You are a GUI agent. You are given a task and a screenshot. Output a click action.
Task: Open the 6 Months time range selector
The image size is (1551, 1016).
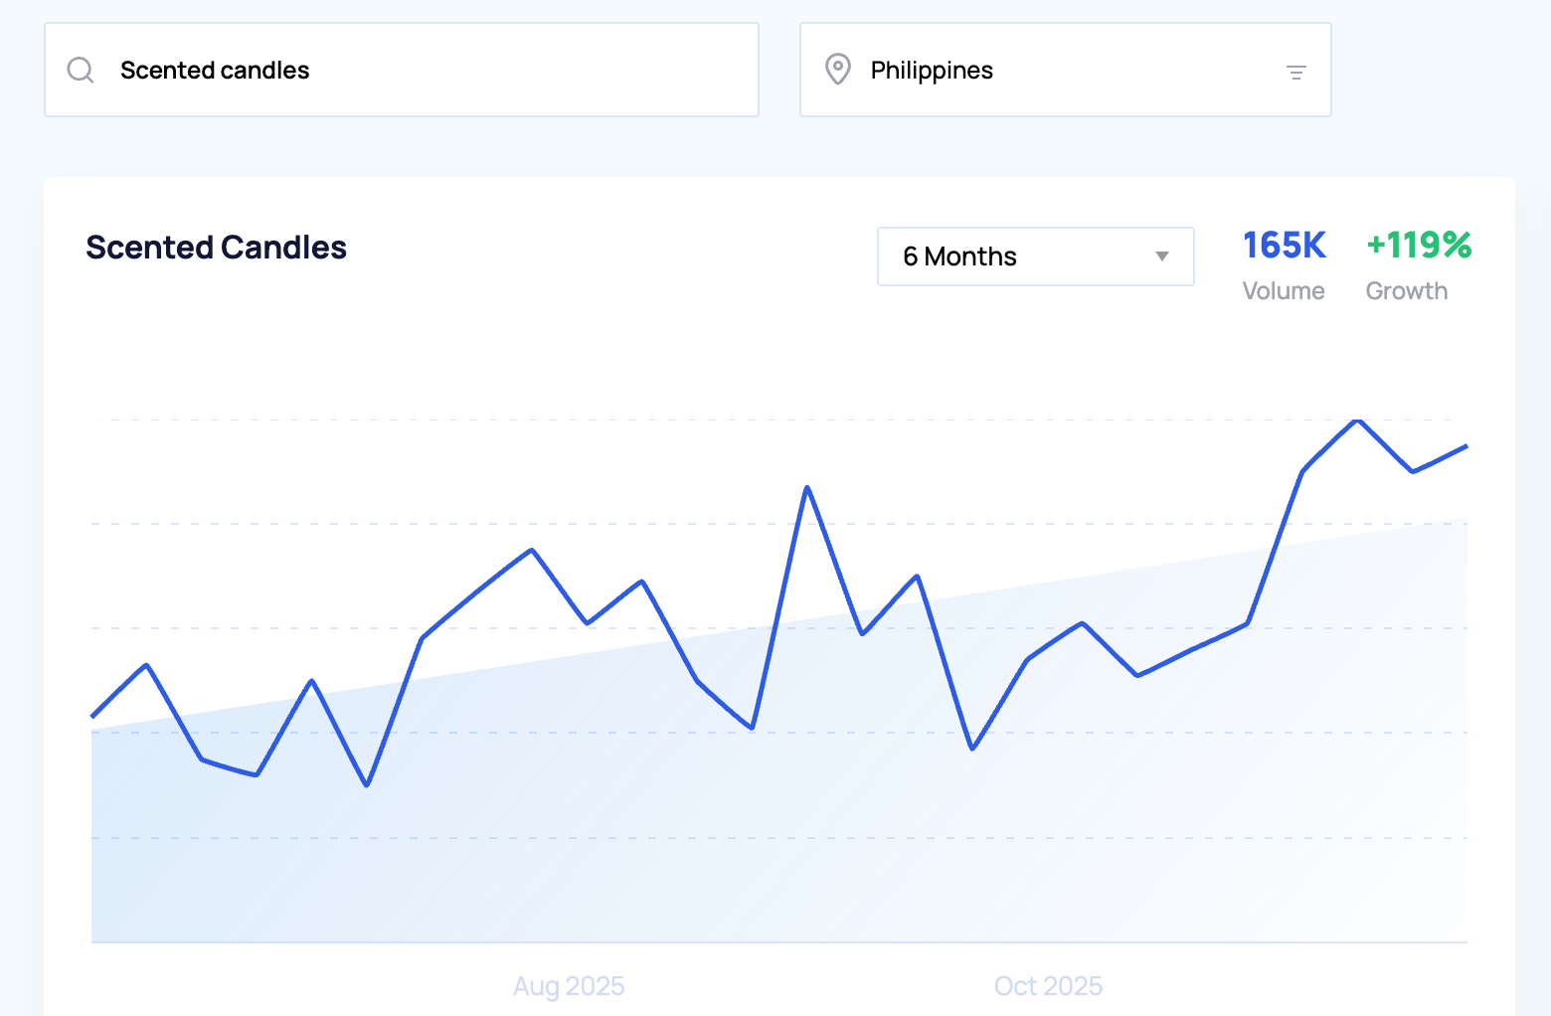point(1034,256)
